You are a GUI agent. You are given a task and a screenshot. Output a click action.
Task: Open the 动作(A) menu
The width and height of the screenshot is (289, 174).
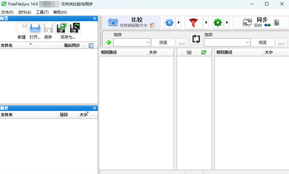pos(25,12)
